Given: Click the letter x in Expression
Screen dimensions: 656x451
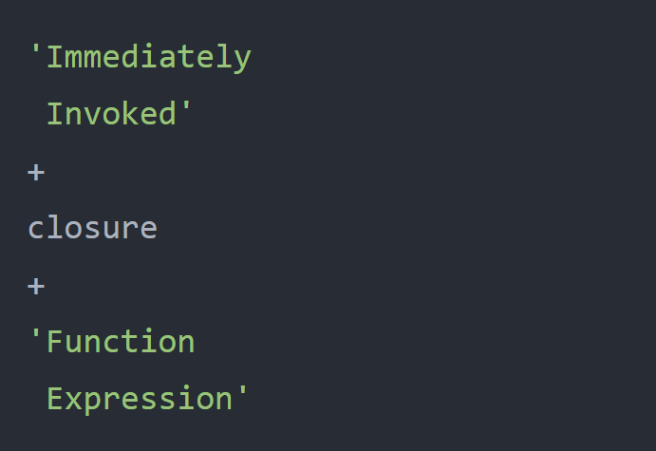Looking at the screenshot, I should pos(74,402).
